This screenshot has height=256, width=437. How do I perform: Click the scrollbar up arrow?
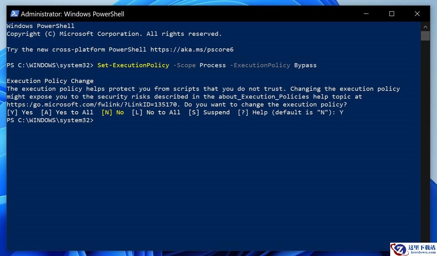pyautogui.click(x=425, y=27)
